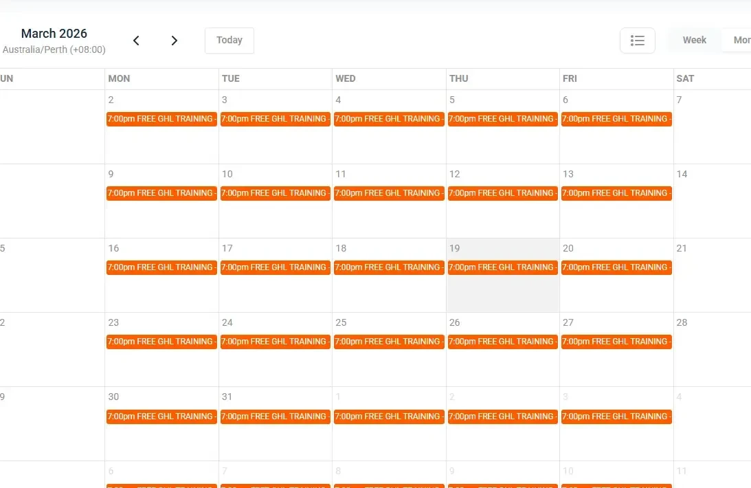Click the March 25 training event
Viewport: 751px width, 488px height.
389,342
